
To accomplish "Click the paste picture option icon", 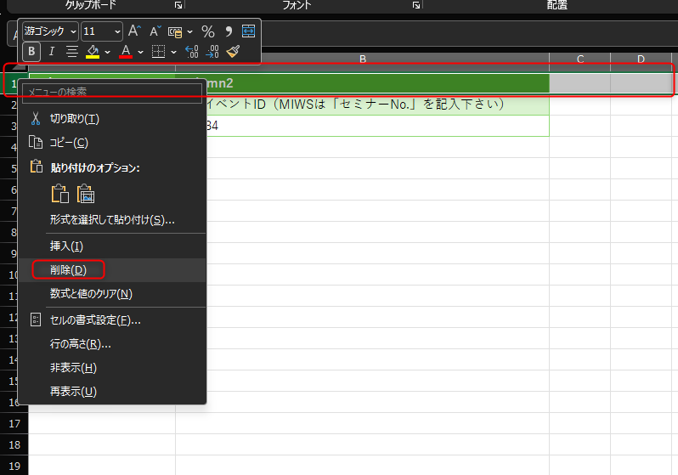I will point(85,194).
